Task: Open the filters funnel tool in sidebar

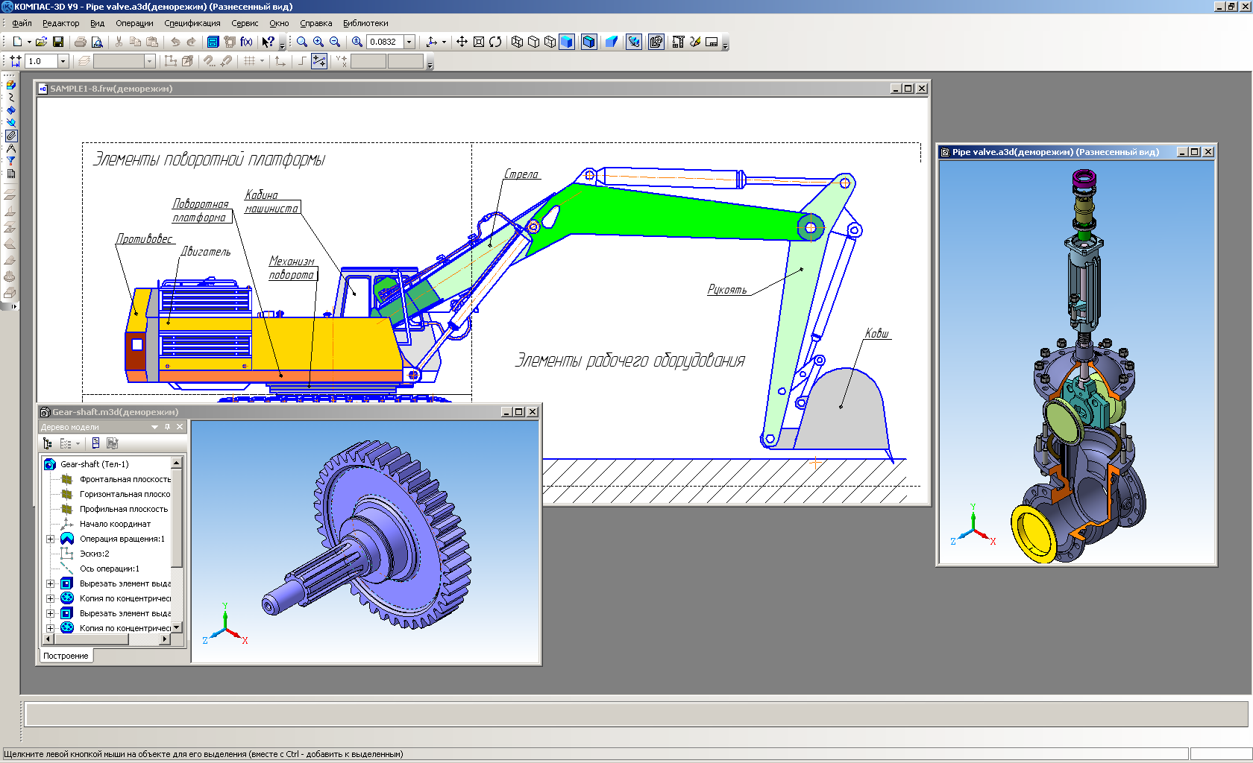Action: tap(11, 161)
